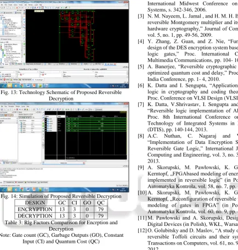The width and height of the screenshot is (238, 250).
Task: Click reference [12] by O. Golubitsky
Action: pyautogui.click(x=188, y=238)
